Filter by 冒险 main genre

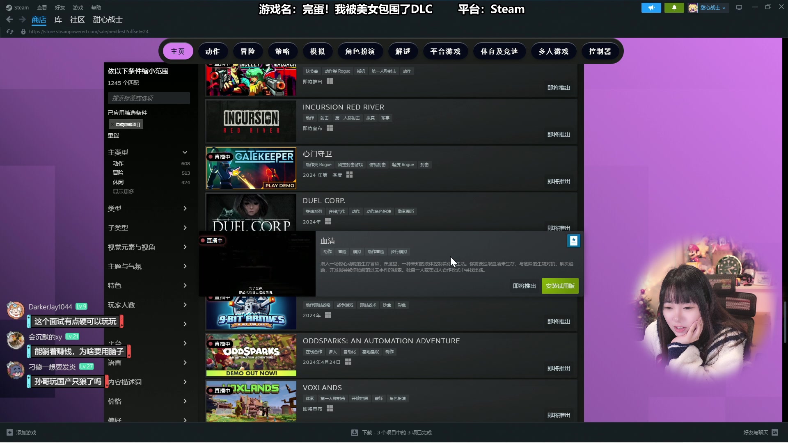click(x=118, y=173)
